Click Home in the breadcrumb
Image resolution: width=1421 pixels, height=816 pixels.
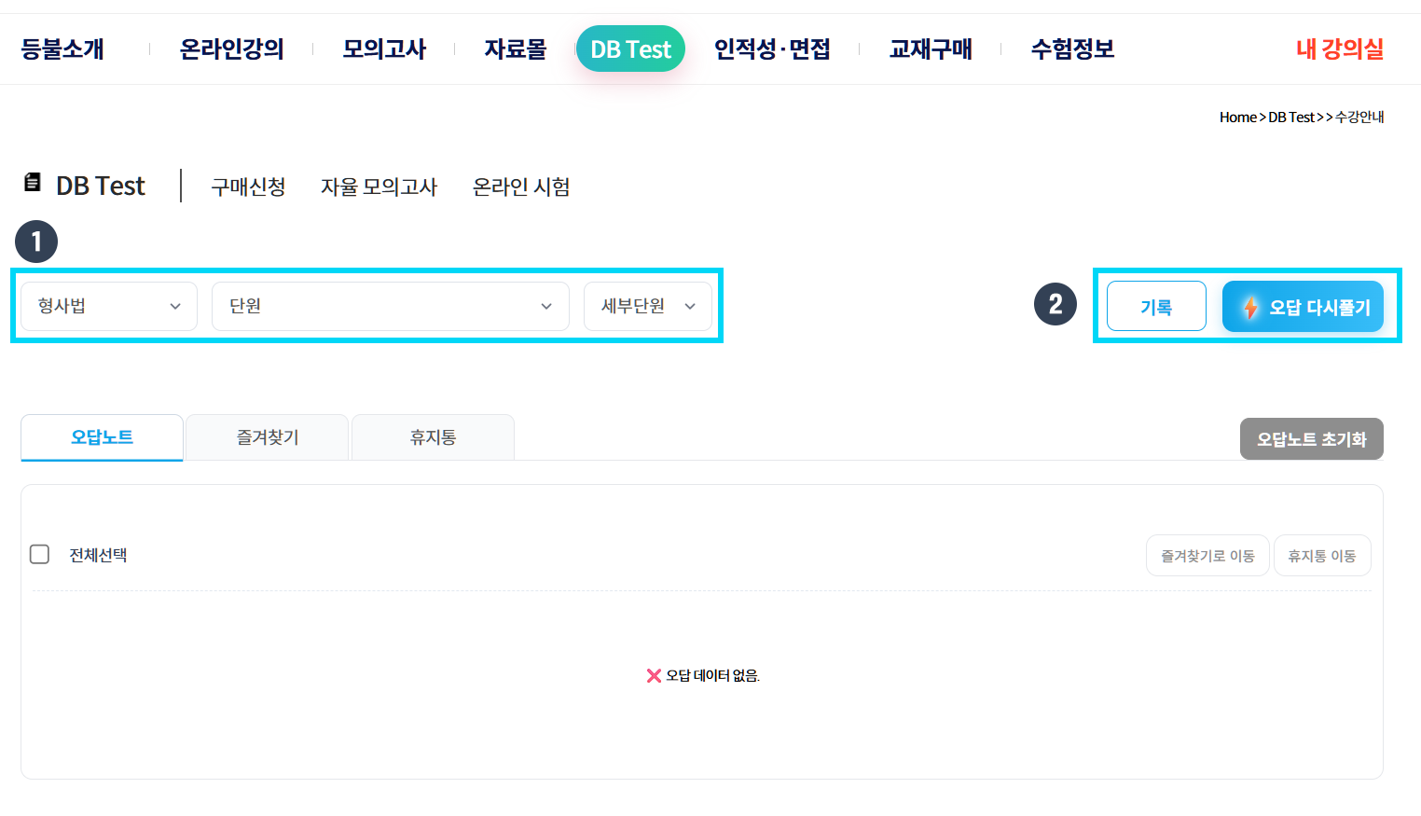1237,118
